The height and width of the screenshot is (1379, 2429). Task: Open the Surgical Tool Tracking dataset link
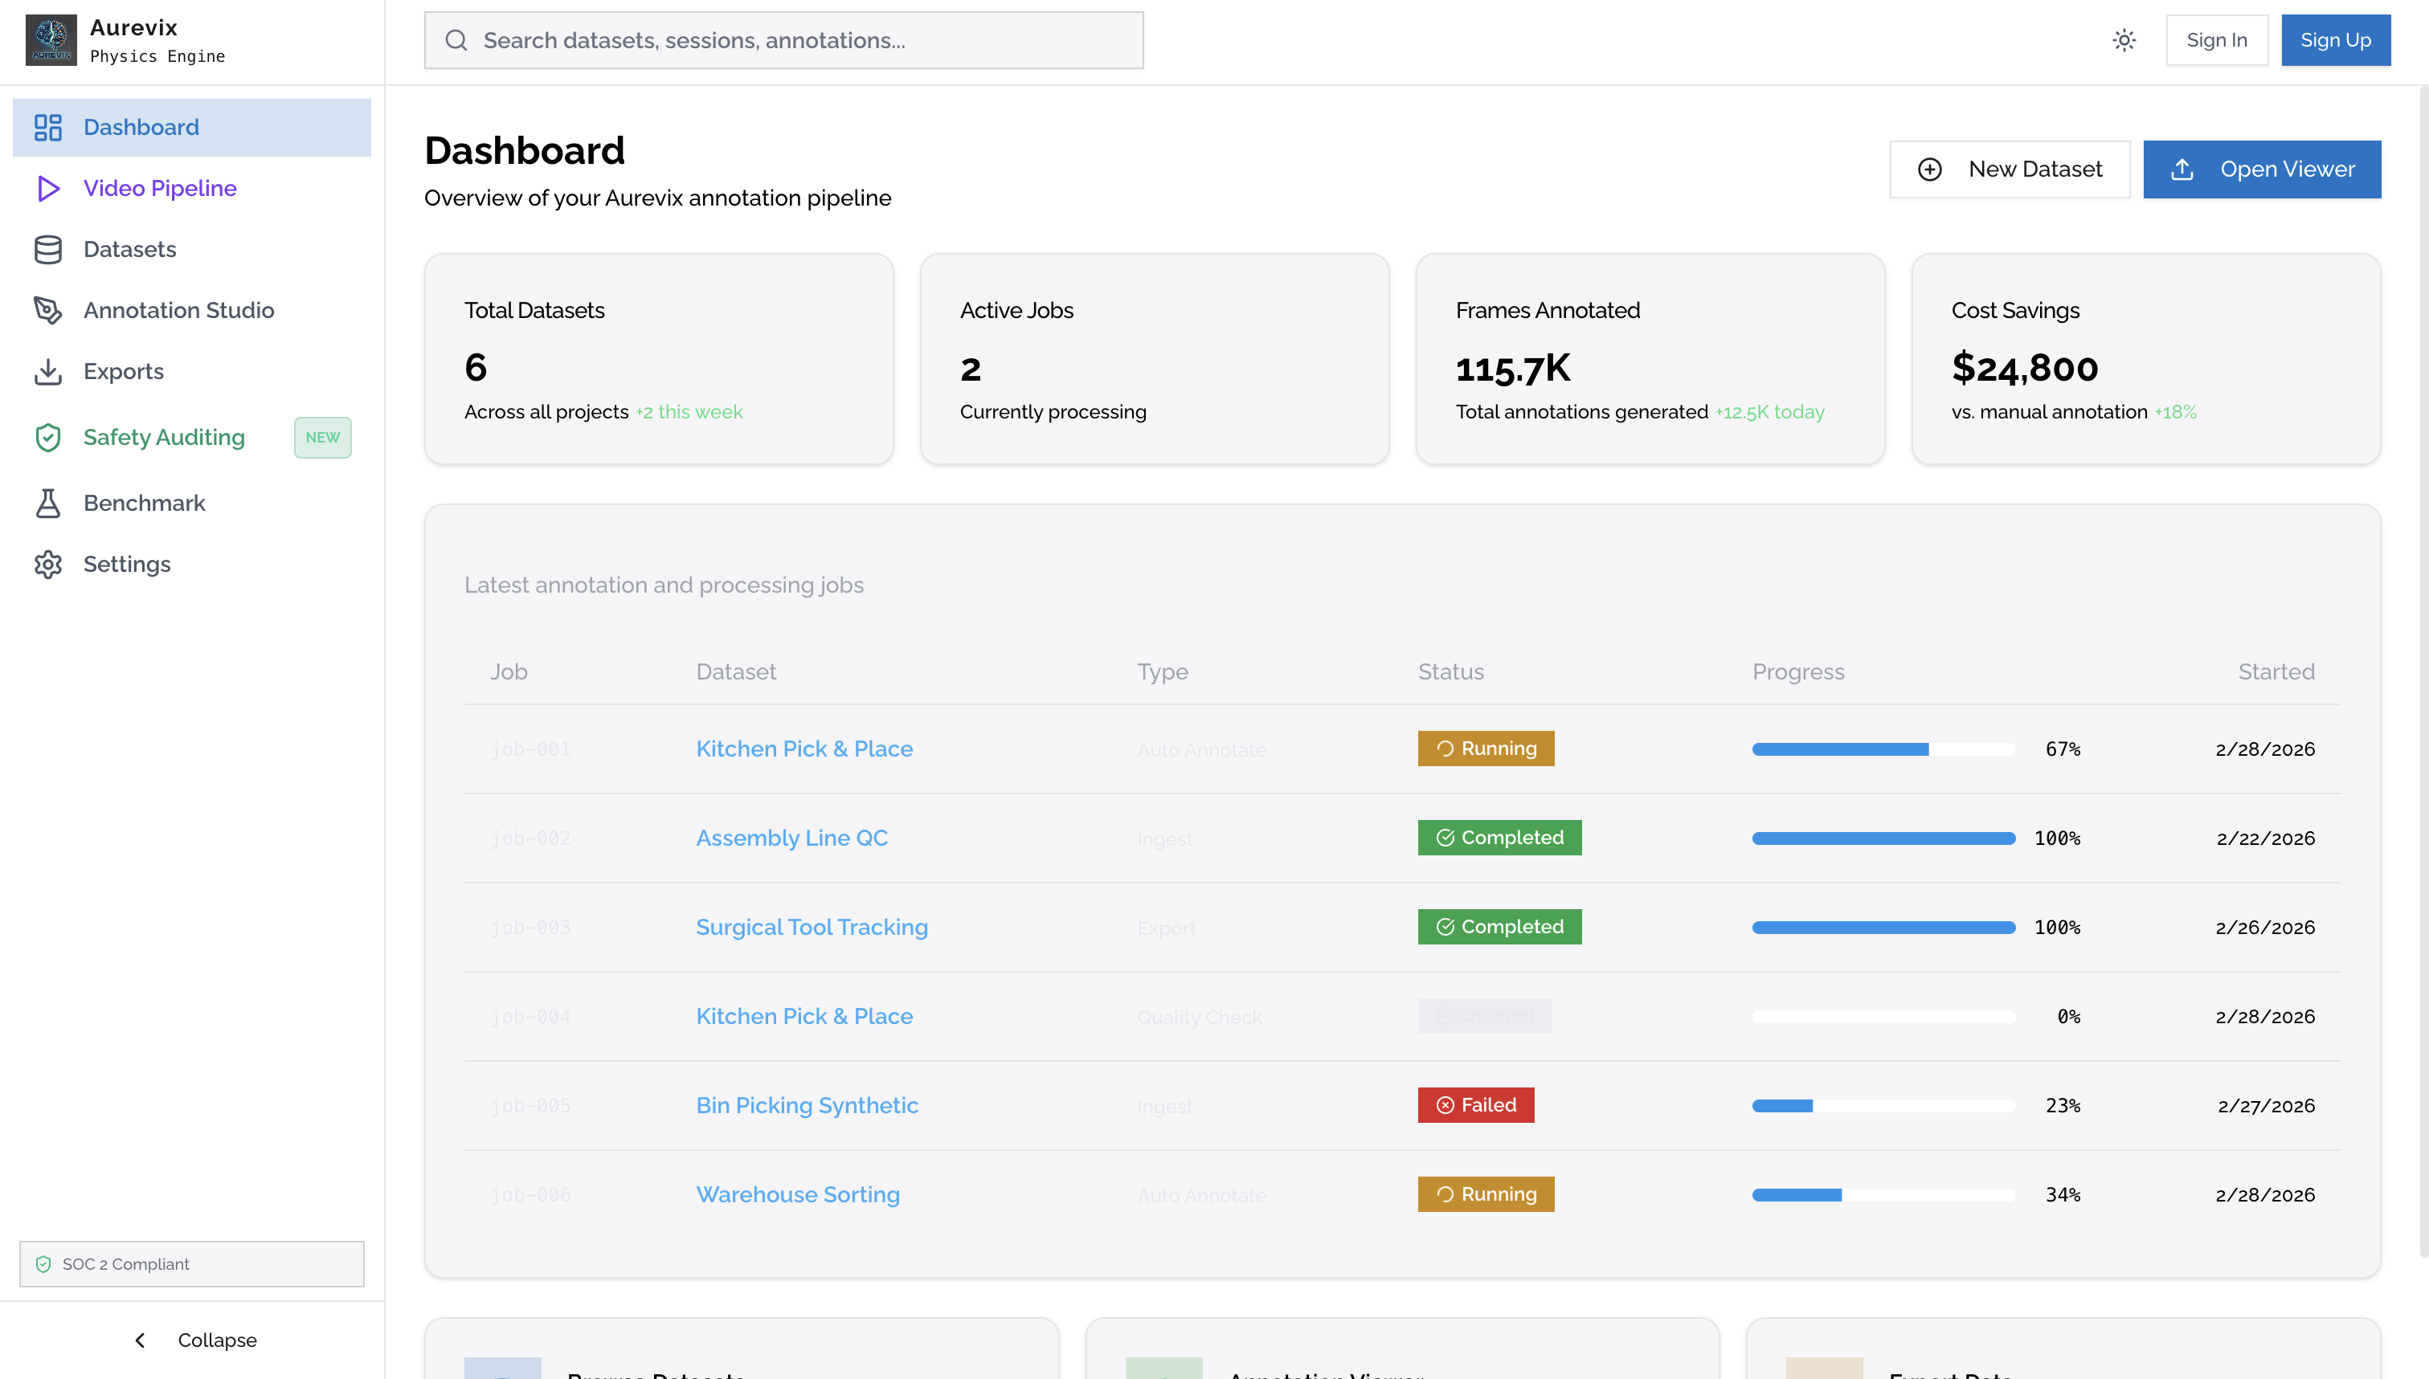[x=811, y=927]
